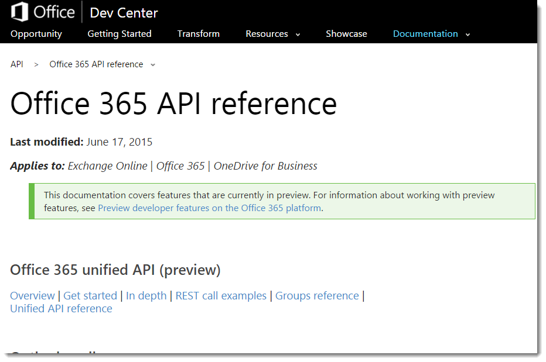This screenshot has height=362, width=546.
Task: Expand the Documentation dropdown chevron
Action: pos(467,35)
